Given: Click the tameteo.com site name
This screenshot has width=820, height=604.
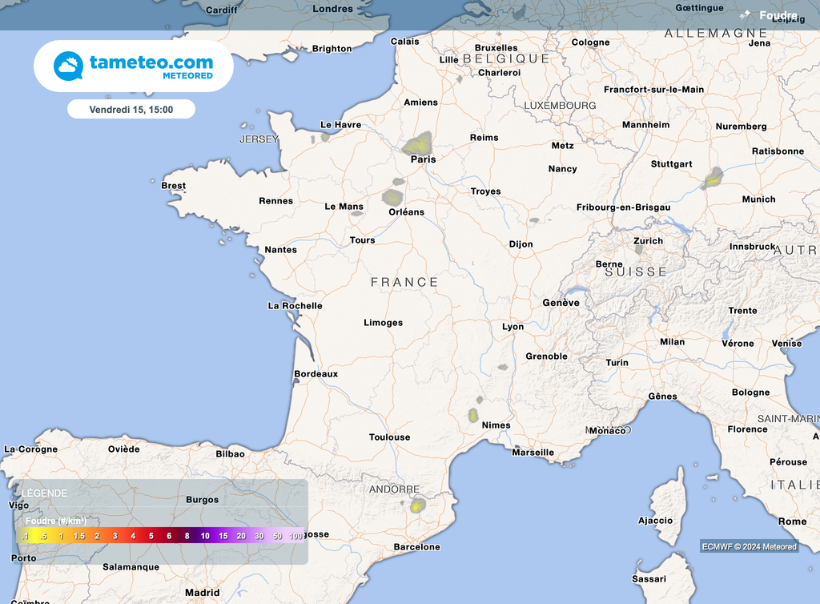Looking at the screenshot, I should (152, 61).
